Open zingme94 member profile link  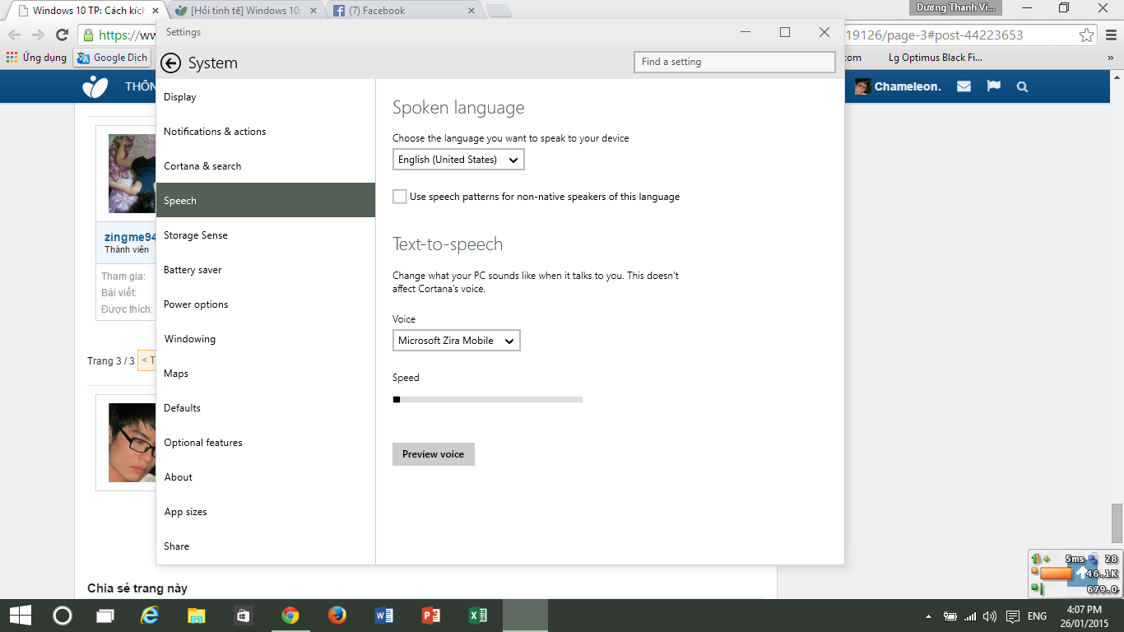pyautogui.click(x=130, y=237)
